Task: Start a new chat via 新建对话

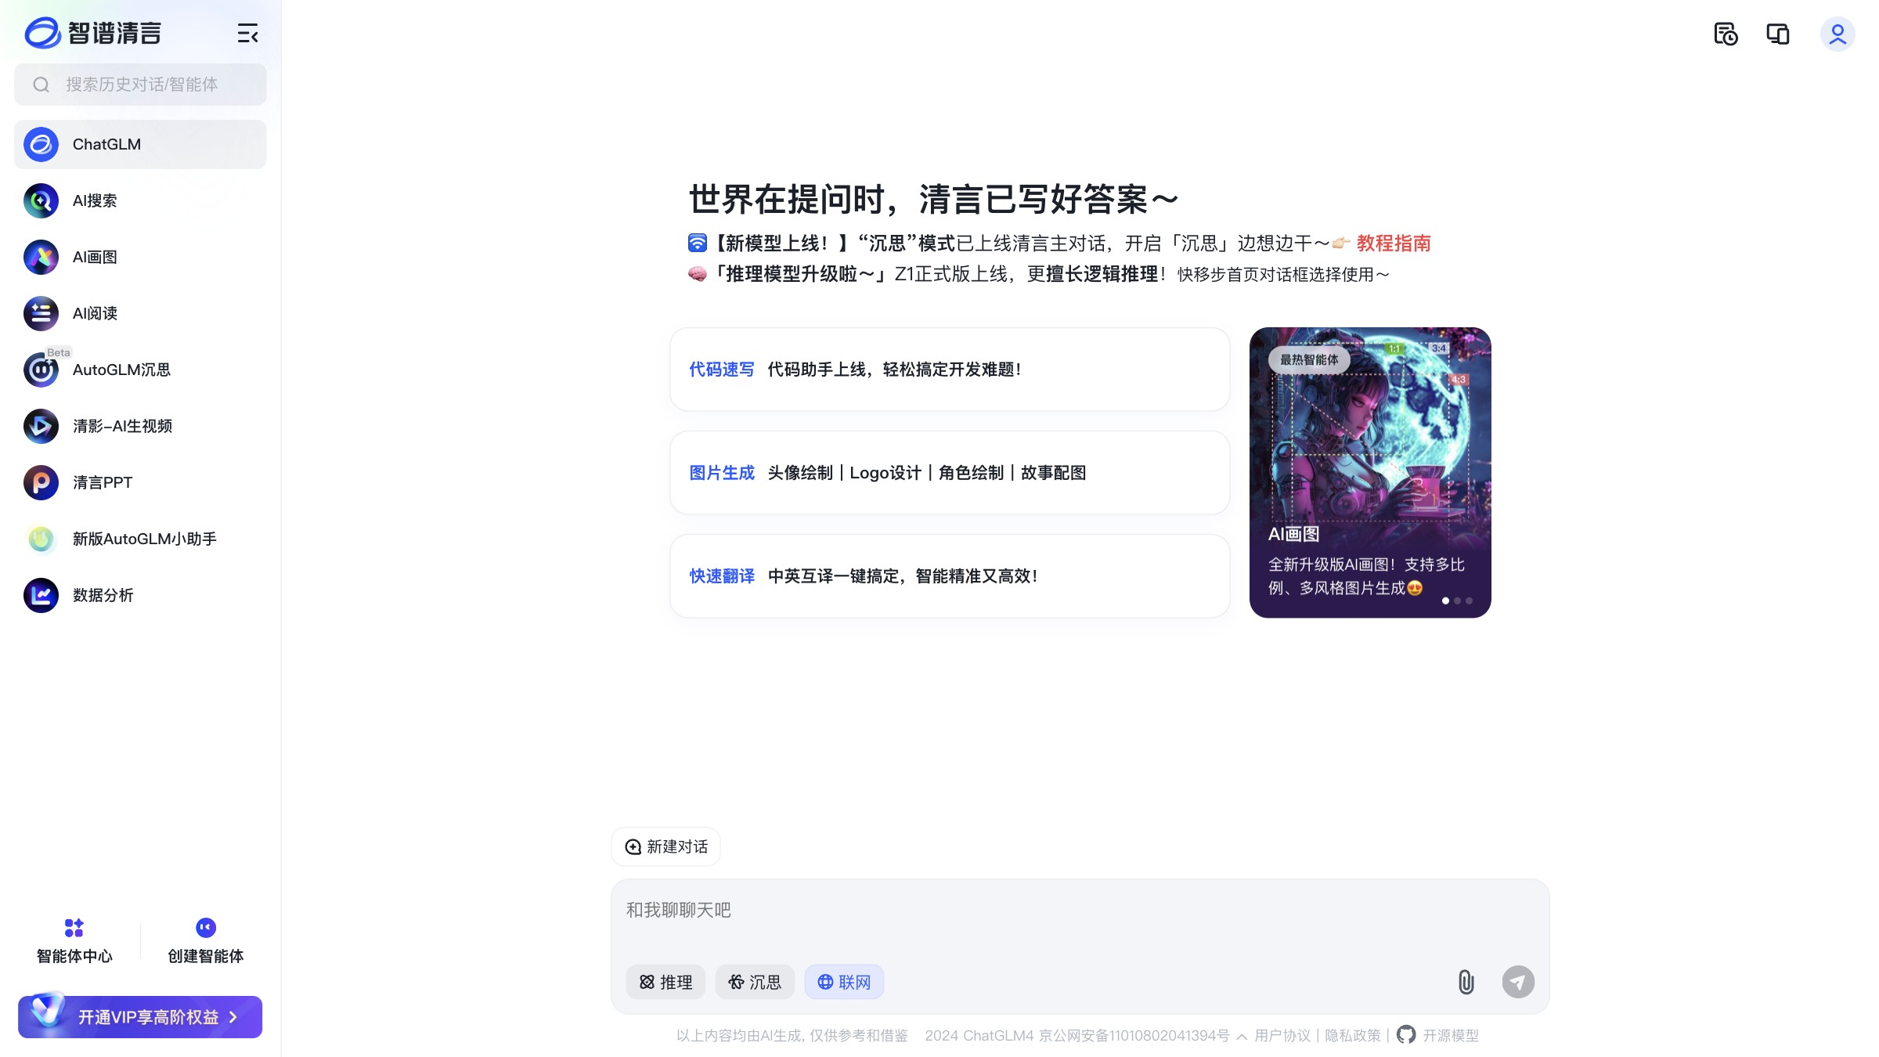Action: pyautogui.click(x=665, y=846)
